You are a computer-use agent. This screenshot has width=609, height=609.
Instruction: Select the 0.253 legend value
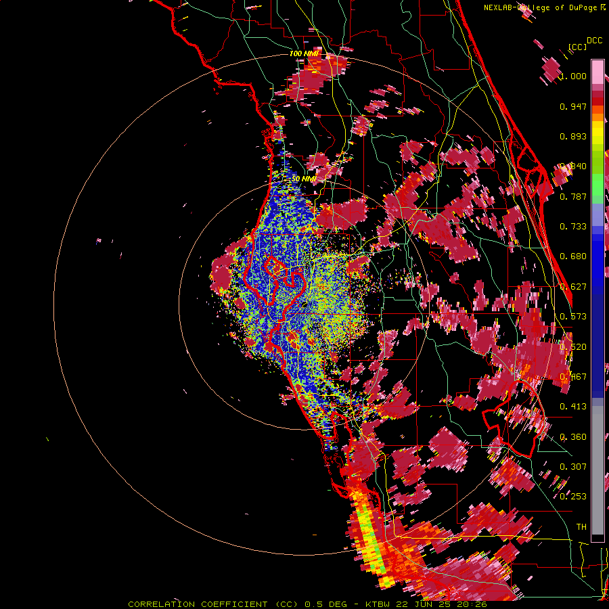click(573, 497)
